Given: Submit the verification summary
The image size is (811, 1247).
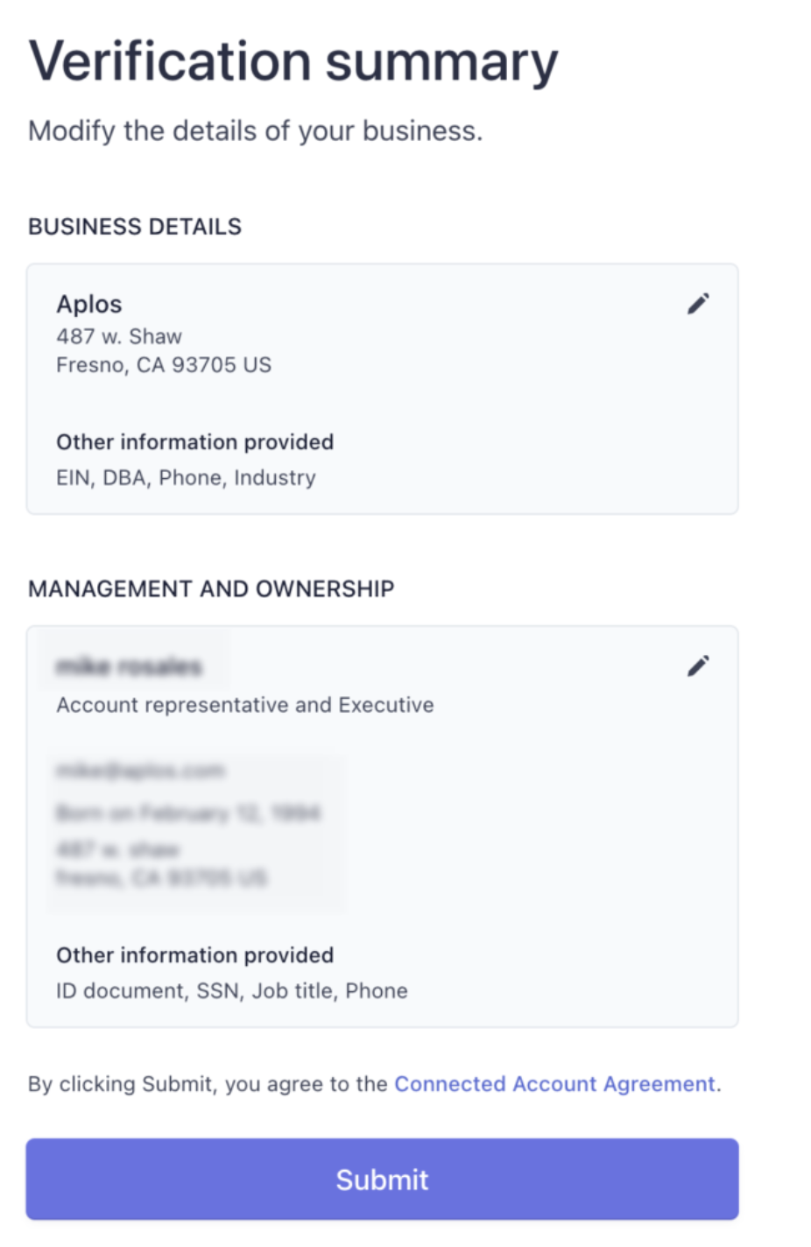Looking at the screenshot, I should coord(382,1180).
